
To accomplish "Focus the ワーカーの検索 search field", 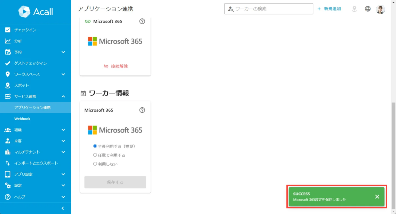I will (269, 9).
